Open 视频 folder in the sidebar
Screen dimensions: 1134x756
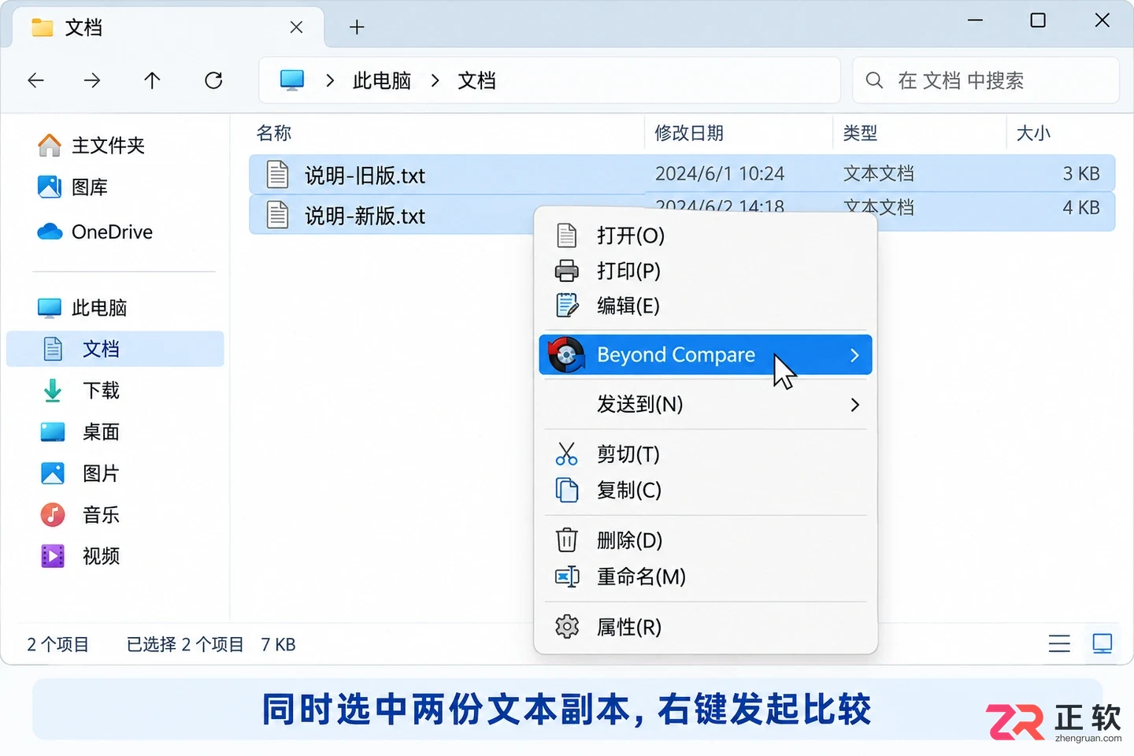(80, 556)
